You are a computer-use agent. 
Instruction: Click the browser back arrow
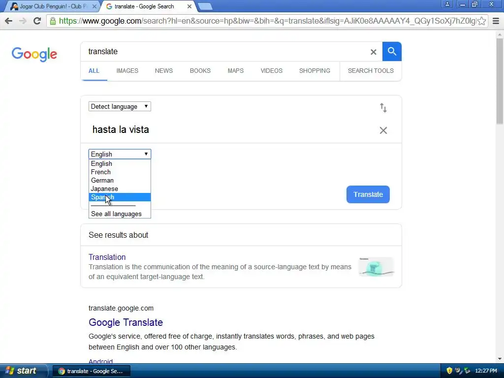point(9,21)
